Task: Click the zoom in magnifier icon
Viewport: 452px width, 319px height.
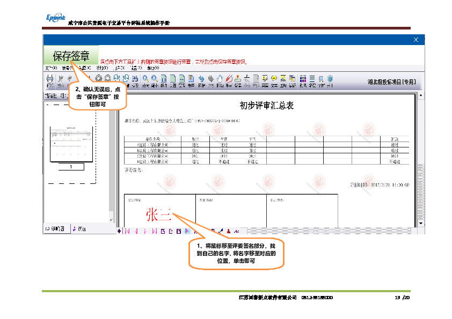Action: tap(145, 78)
